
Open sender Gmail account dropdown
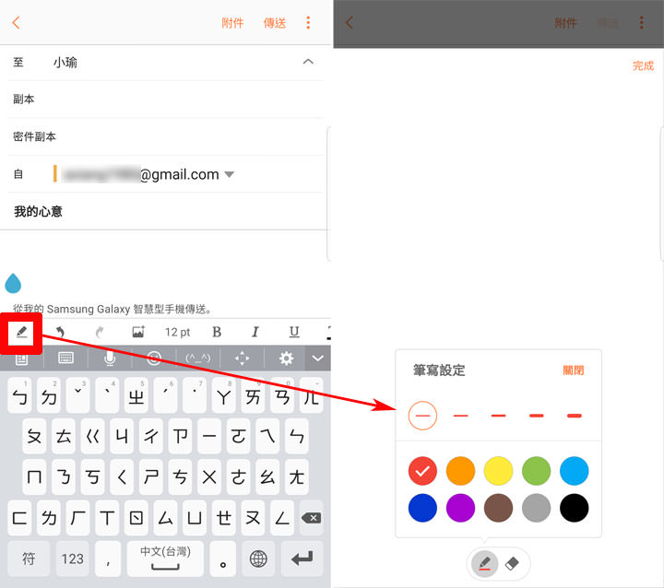(230, 174)
